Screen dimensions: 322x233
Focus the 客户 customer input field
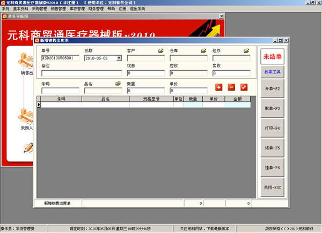pyautogui.click(x=146, y=58)
